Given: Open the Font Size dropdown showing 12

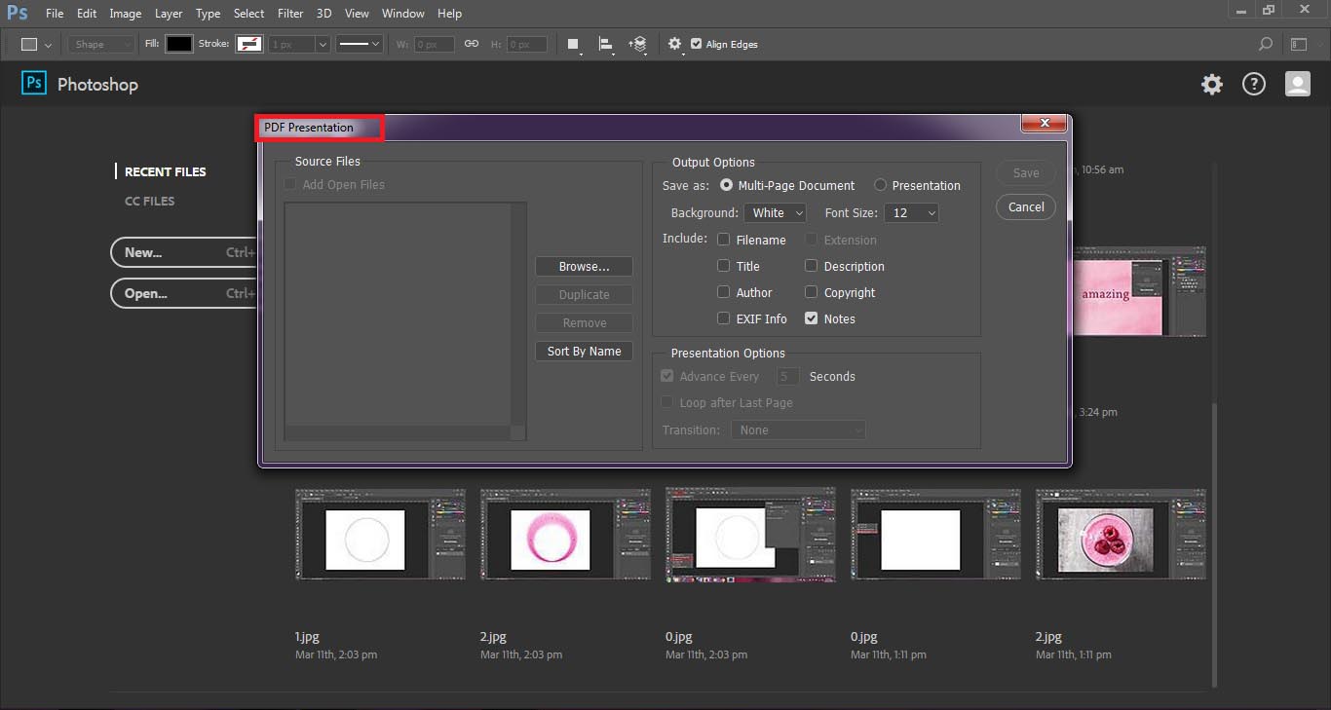Looking at the screenshot, I should tap(911, 212).
